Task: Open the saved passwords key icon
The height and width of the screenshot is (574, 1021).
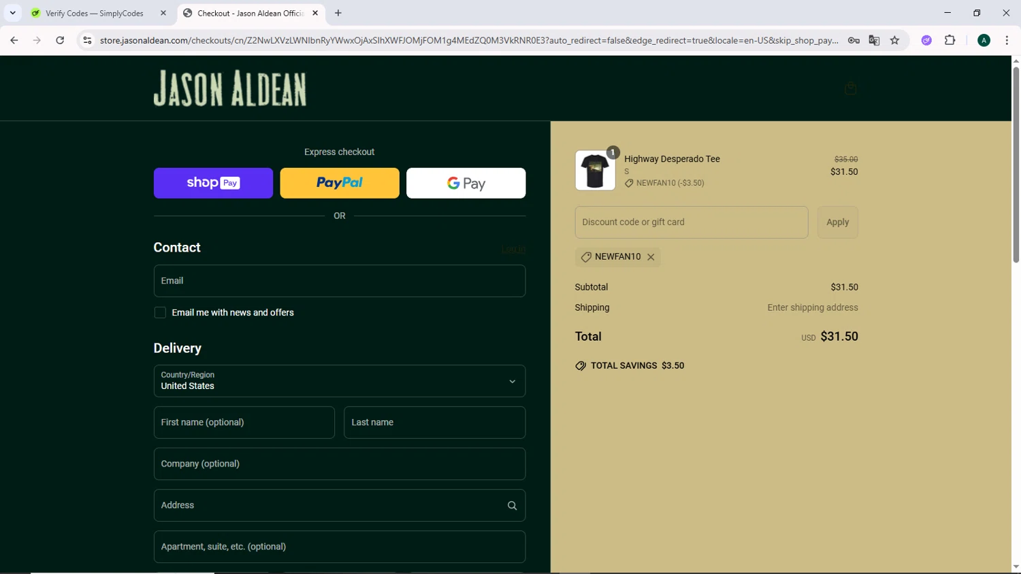Action: coord(854,40)
